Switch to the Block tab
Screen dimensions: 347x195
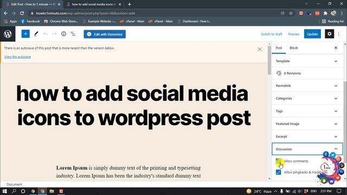pos(294,48)
